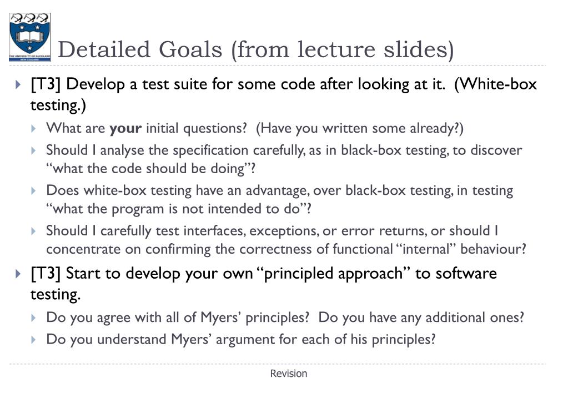568x393 pixels.
Task: Click the arrow bullet before first [T3] Develop
Action: pos(18,85)
